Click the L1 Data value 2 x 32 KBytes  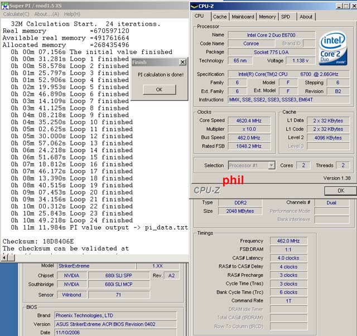tap(328, 120)
